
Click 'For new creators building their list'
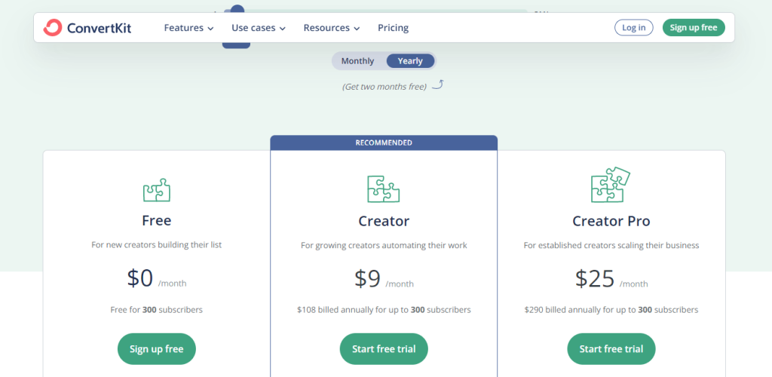(x=157, y=244)
